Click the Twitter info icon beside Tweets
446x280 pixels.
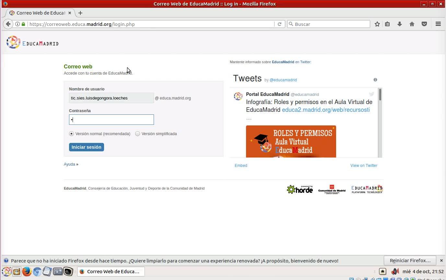(x=375, y=80)
